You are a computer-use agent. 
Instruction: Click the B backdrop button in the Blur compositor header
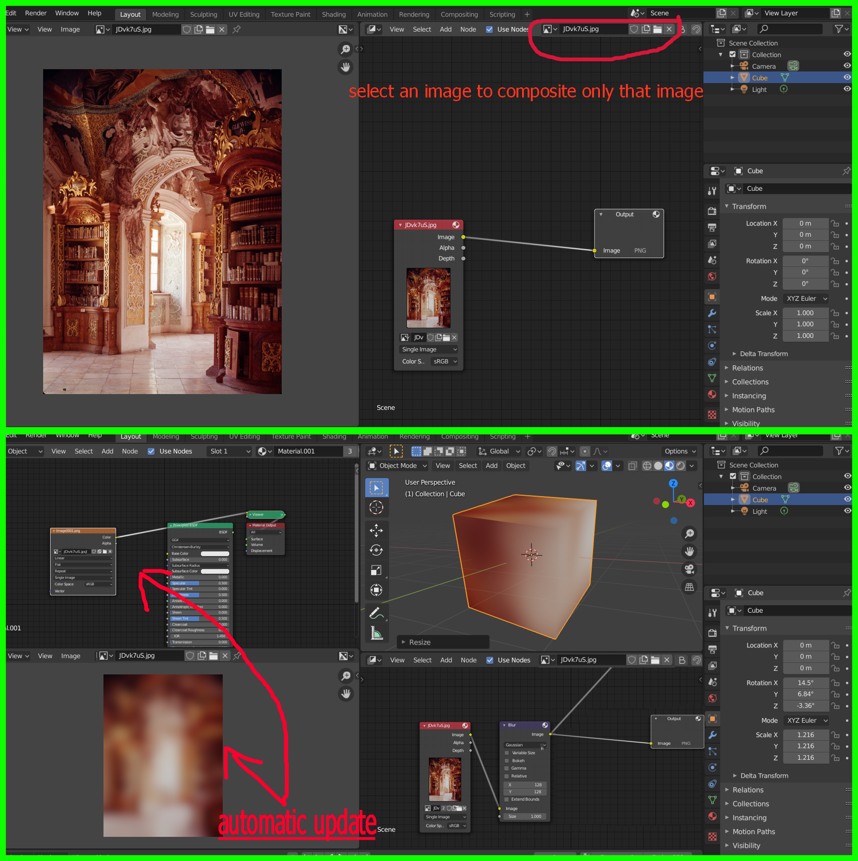click(x=682, y=660)
